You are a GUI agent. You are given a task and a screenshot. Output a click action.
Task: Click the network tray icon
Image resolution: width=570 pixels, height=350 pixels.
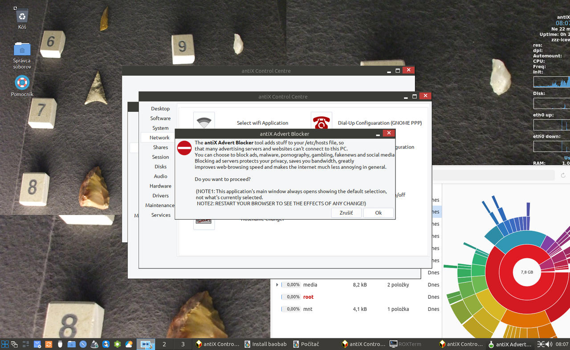pos(541,344)
